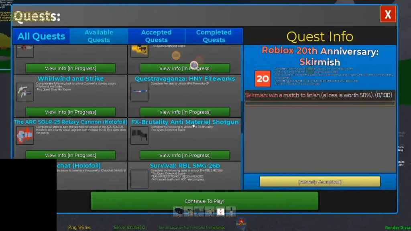The width and height of the screenshot is (411, 231).
Task: Switch to the All Quests tab
Action: pos(41,36)
